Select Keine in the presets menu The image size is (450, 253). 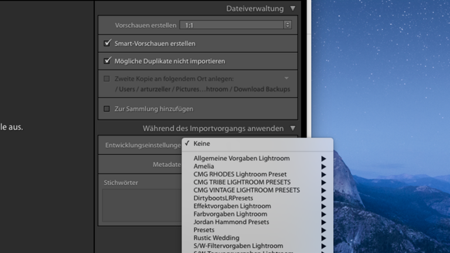click(202, 143)
